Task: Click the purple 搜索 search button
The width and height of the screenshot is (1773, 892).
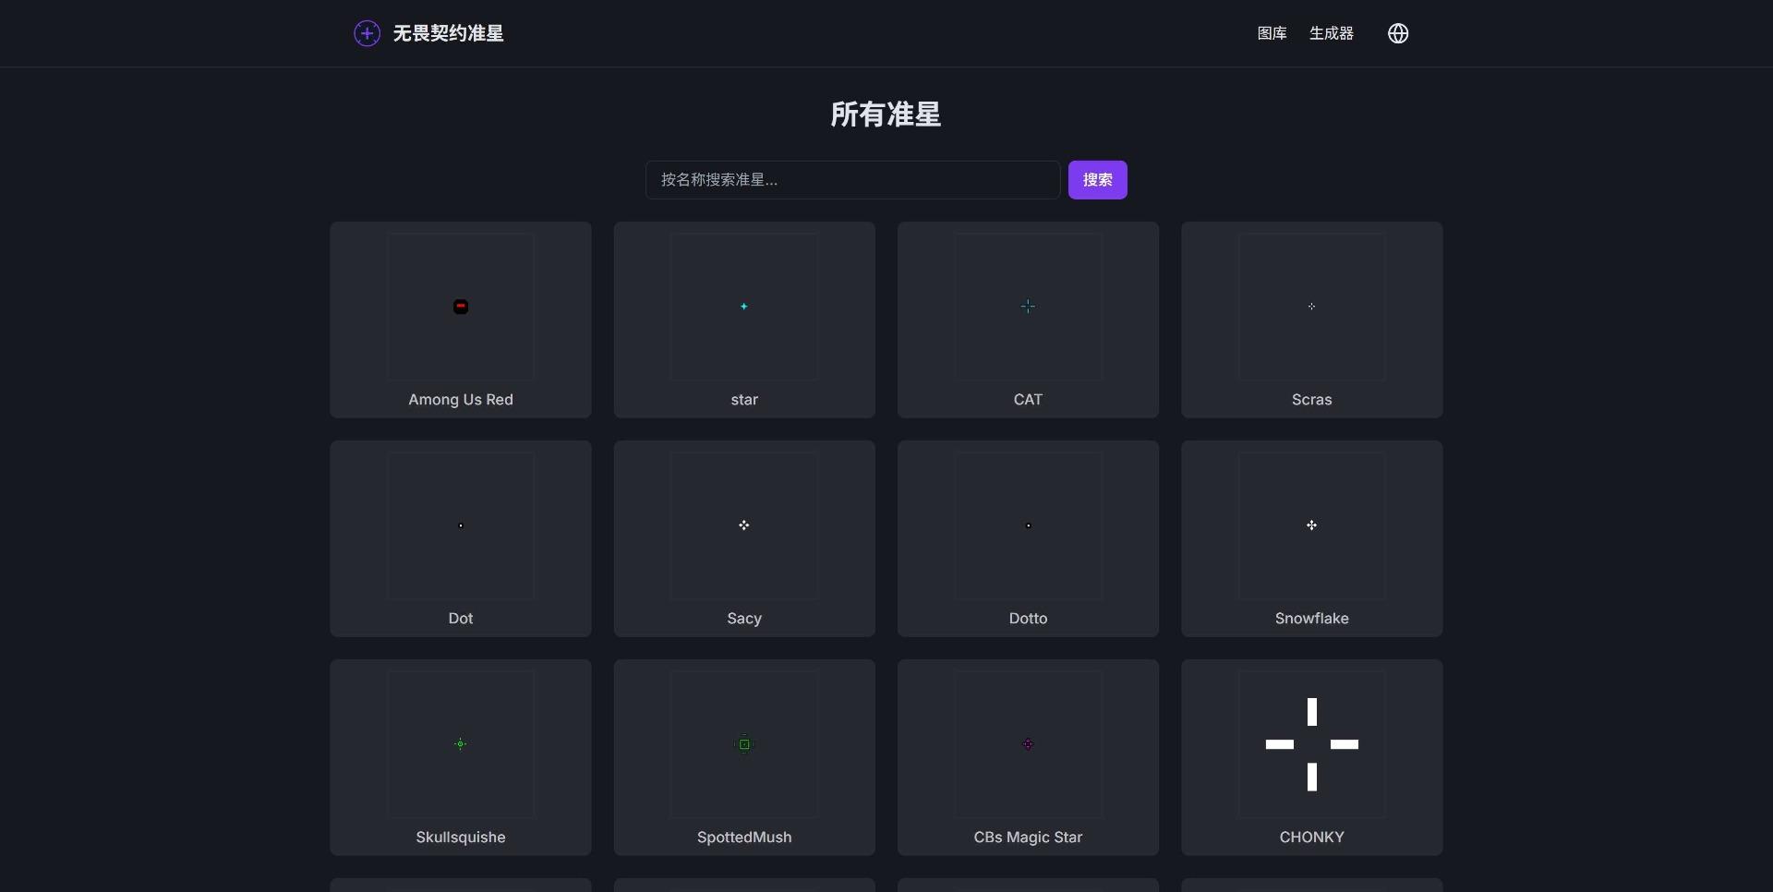Action: click(1097, 180)
